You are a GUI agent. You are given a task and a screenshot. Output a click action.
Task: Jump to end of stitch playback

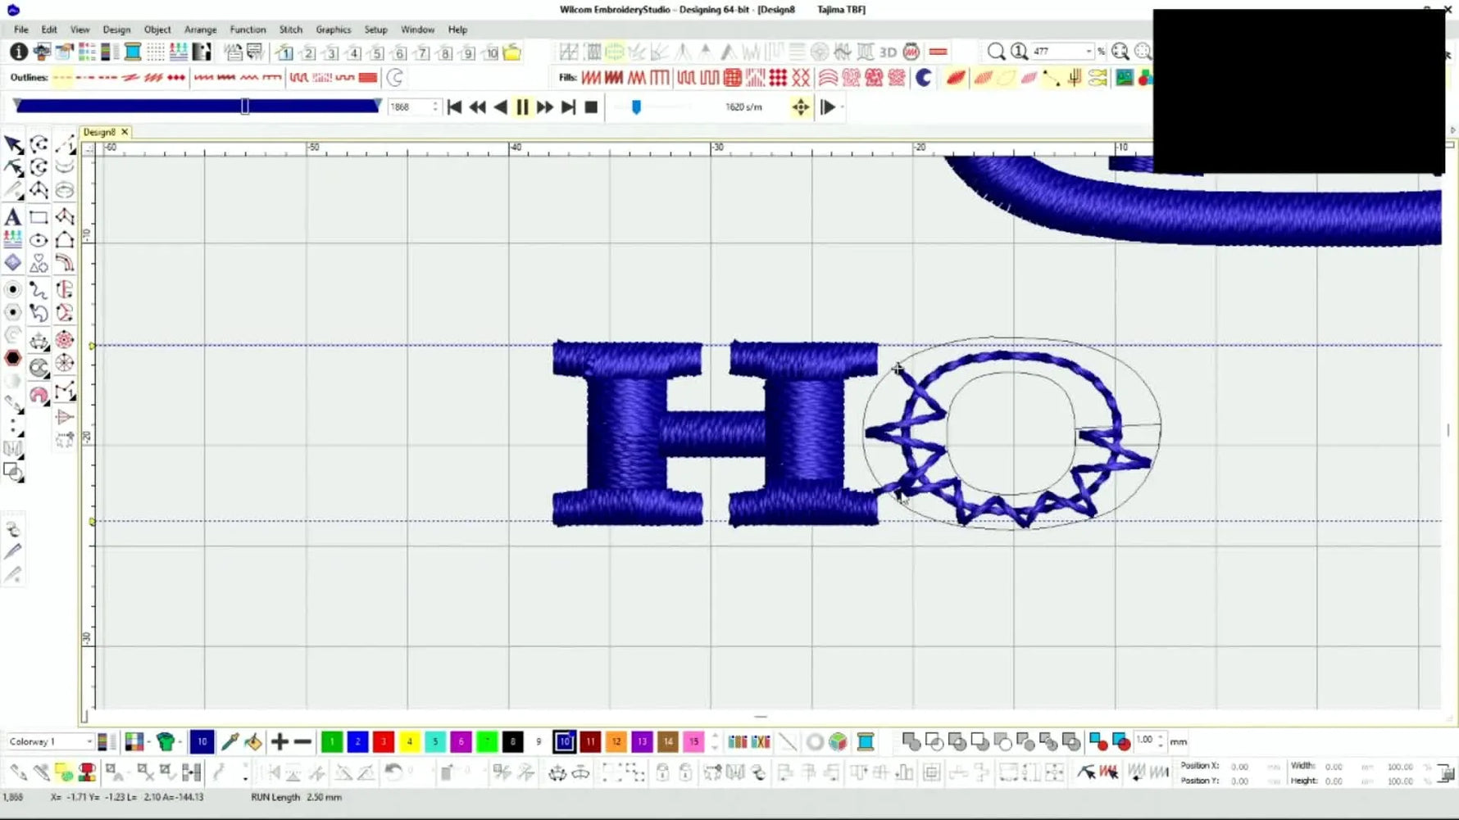click(x=568, y=107)
